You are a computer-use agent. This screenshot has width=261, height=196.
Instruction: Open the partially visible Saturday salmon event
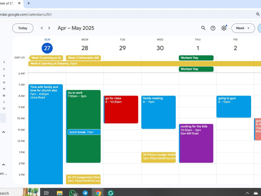(x=258, y=129)
